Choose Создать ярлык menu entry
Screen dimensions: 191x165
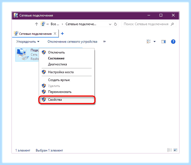coord(67,80)
